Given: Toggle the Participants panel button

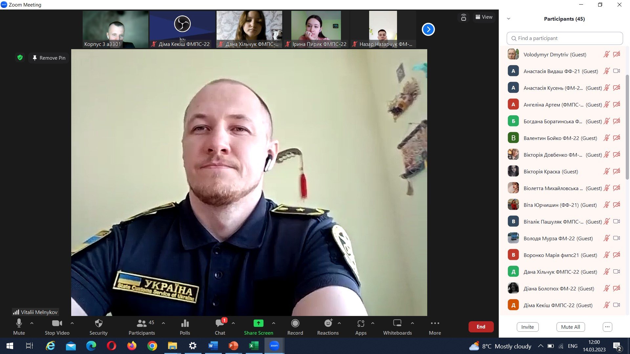Looking at the screenshot, I should click(x=142, y=327).
